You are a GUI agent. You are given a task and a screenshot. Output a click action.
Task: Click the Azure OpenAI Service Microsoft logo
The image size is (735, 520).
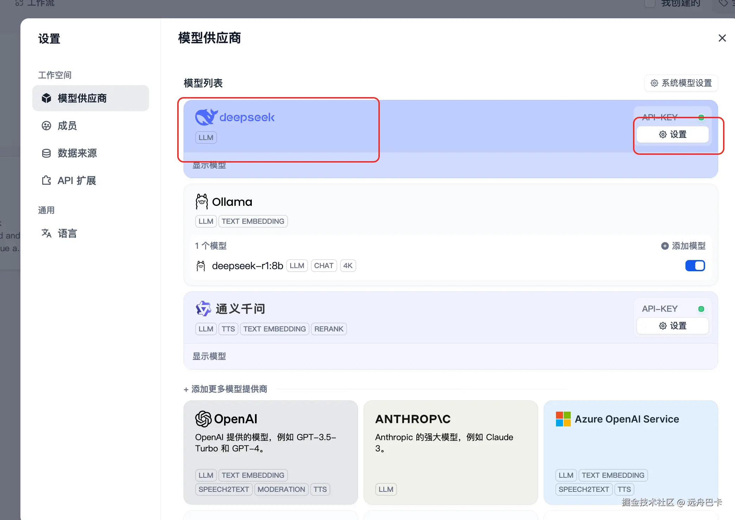(x=563, y=419)
